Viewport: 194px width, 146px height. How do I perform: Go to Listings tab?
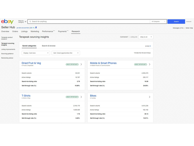coord(24,31)
